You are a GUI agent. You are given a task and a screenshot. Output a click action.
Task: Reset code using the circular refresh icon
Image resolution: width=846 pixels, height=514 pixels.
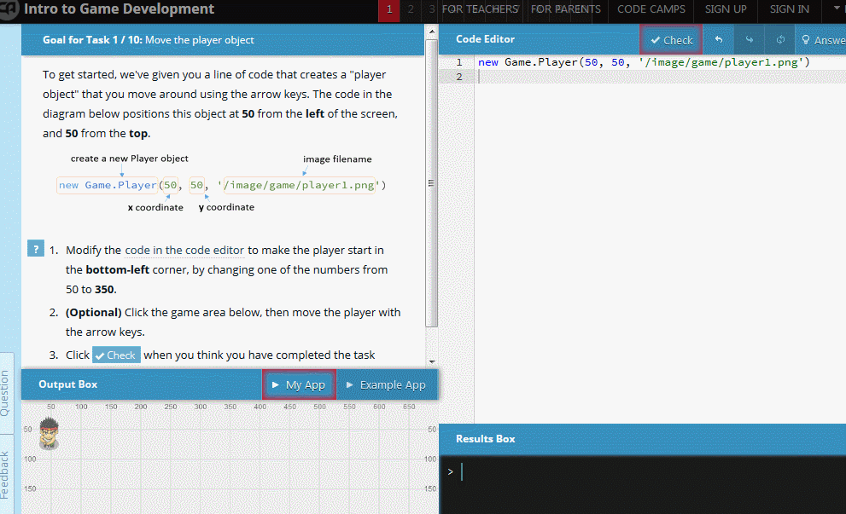pos(779,39)
